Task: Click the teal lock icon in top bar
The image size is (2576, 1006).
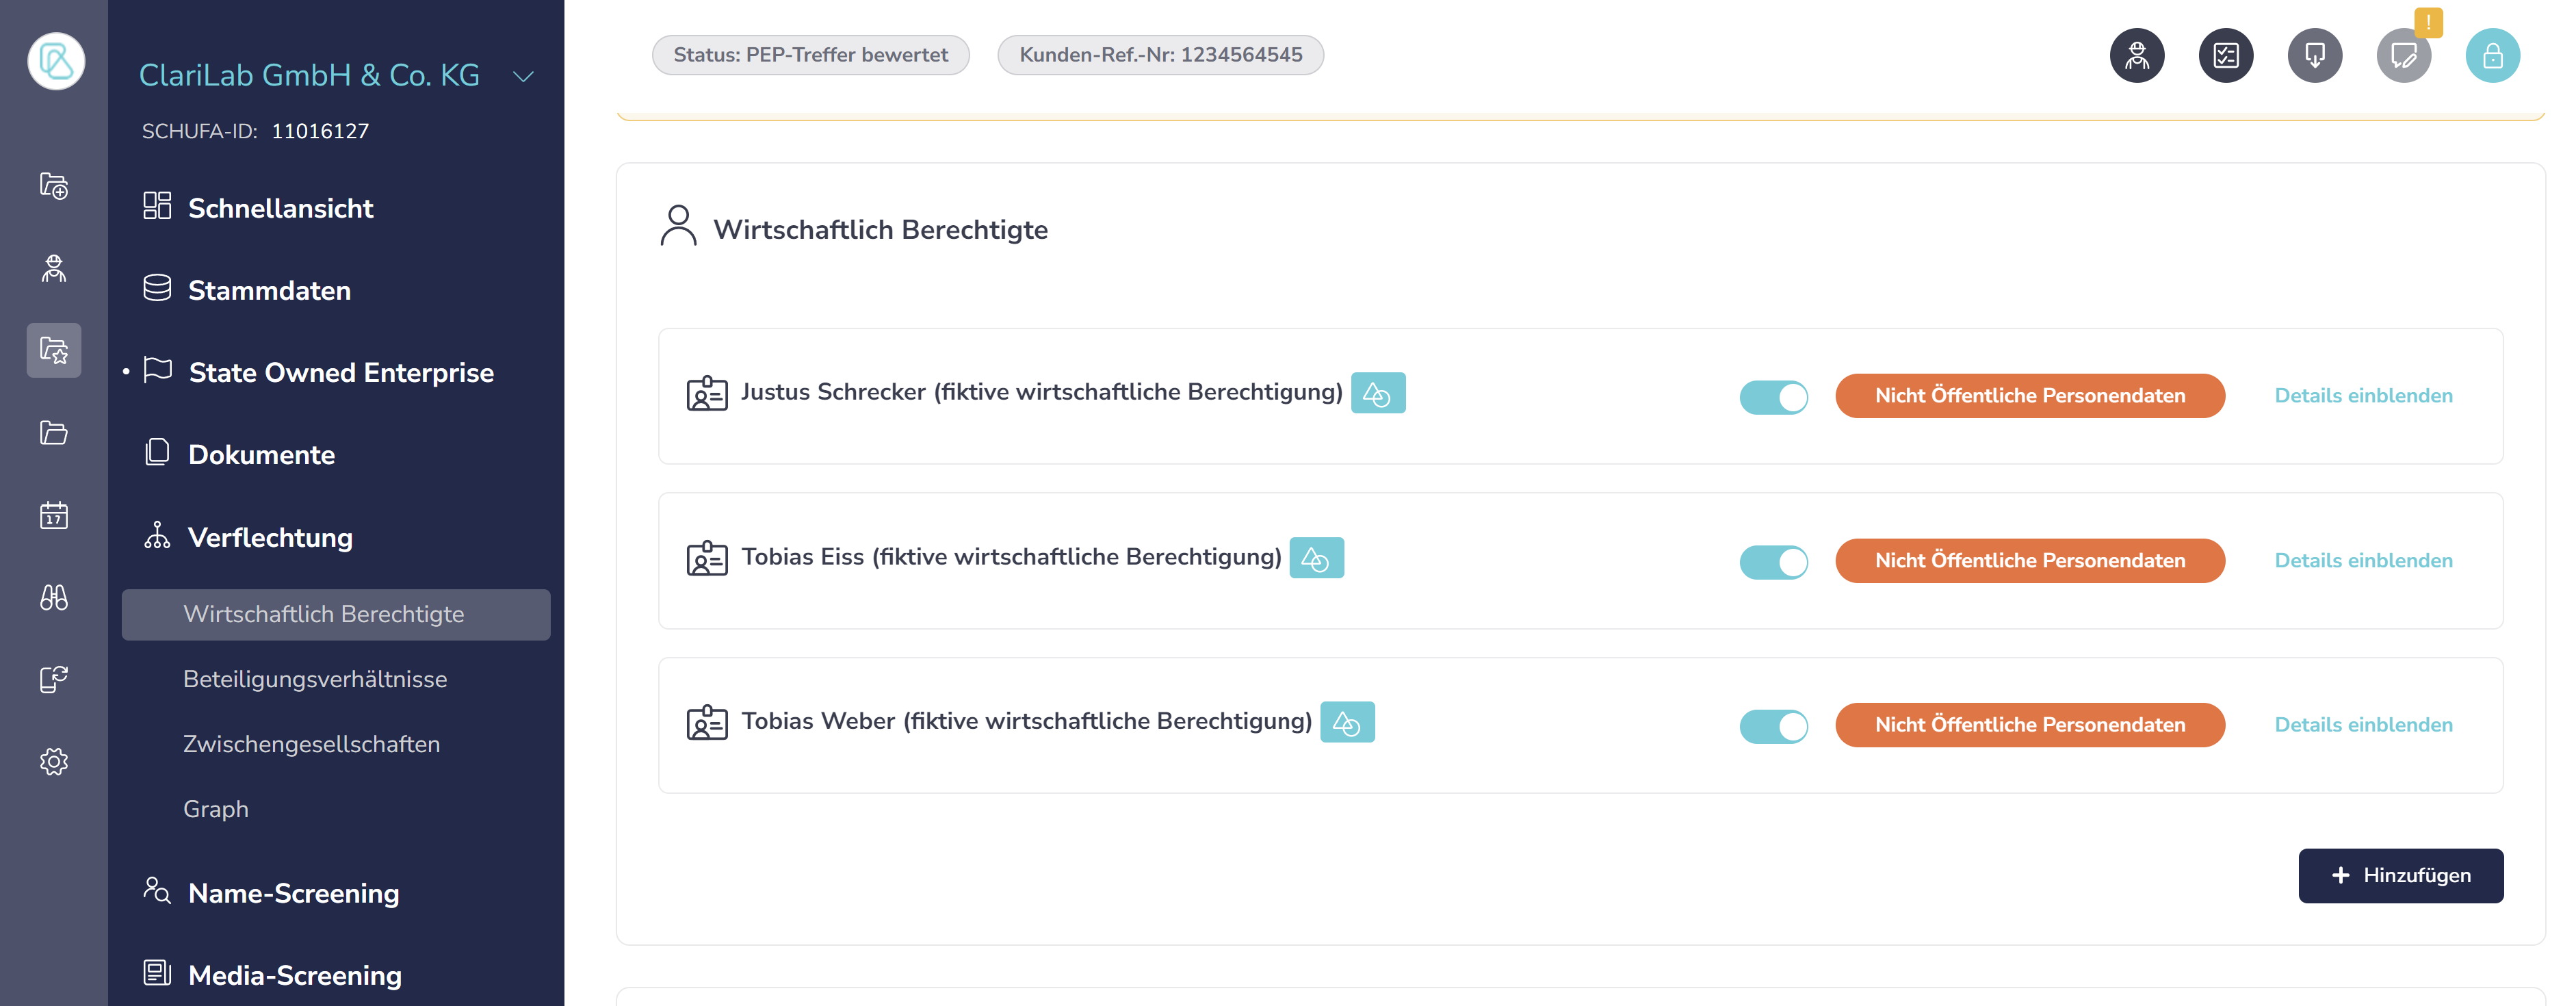Action: pos(2493,55)
